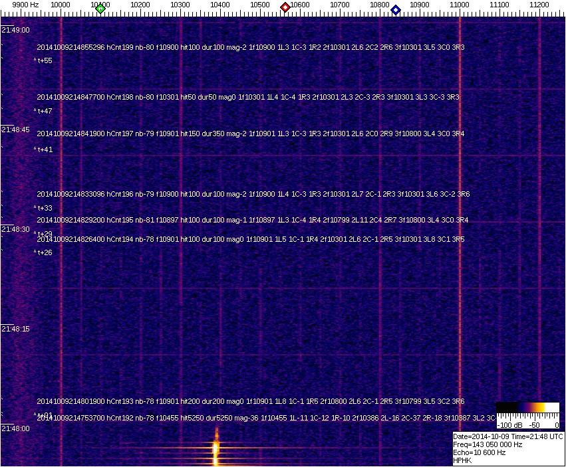
Task: Click the 21:48:45 time label
Action: (x=16, y=130)
